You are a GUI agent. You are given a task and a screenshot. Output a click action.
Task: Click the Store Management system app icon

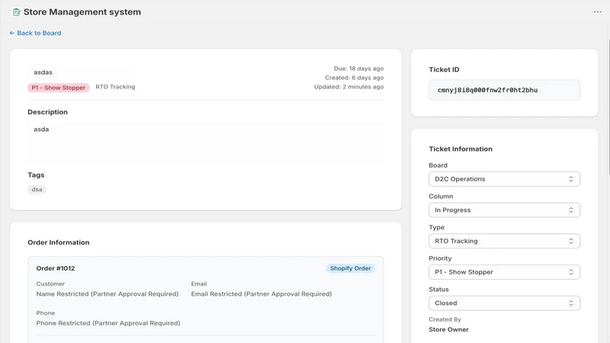(16, 12)
